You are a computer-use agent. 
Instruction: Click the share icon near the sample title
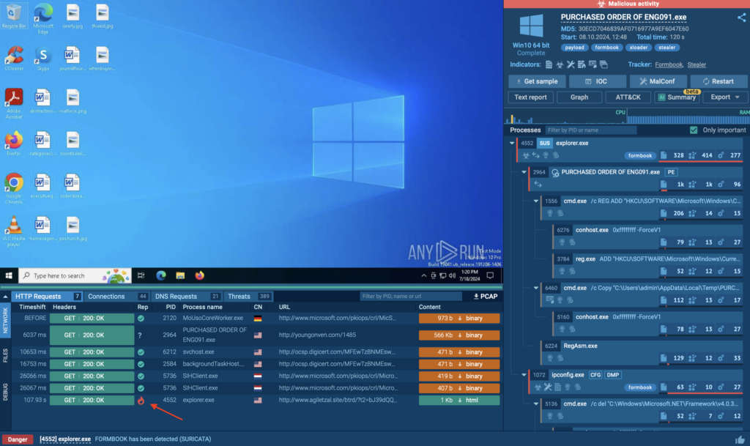741,18
